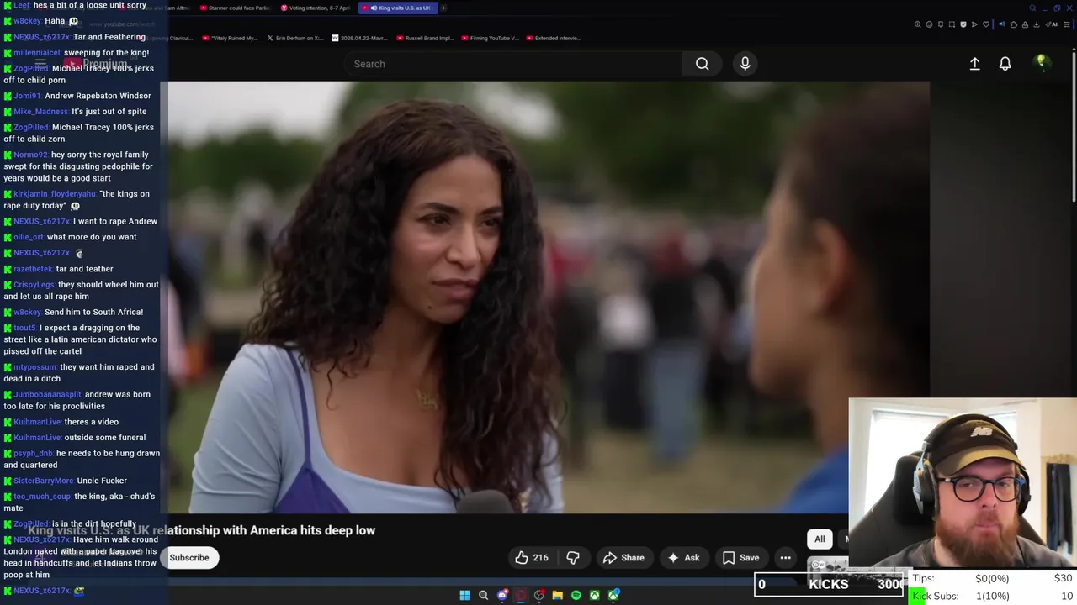Open the Windows Start menu
Viewport: 1077px width, 605px height.
pos(464,595)
